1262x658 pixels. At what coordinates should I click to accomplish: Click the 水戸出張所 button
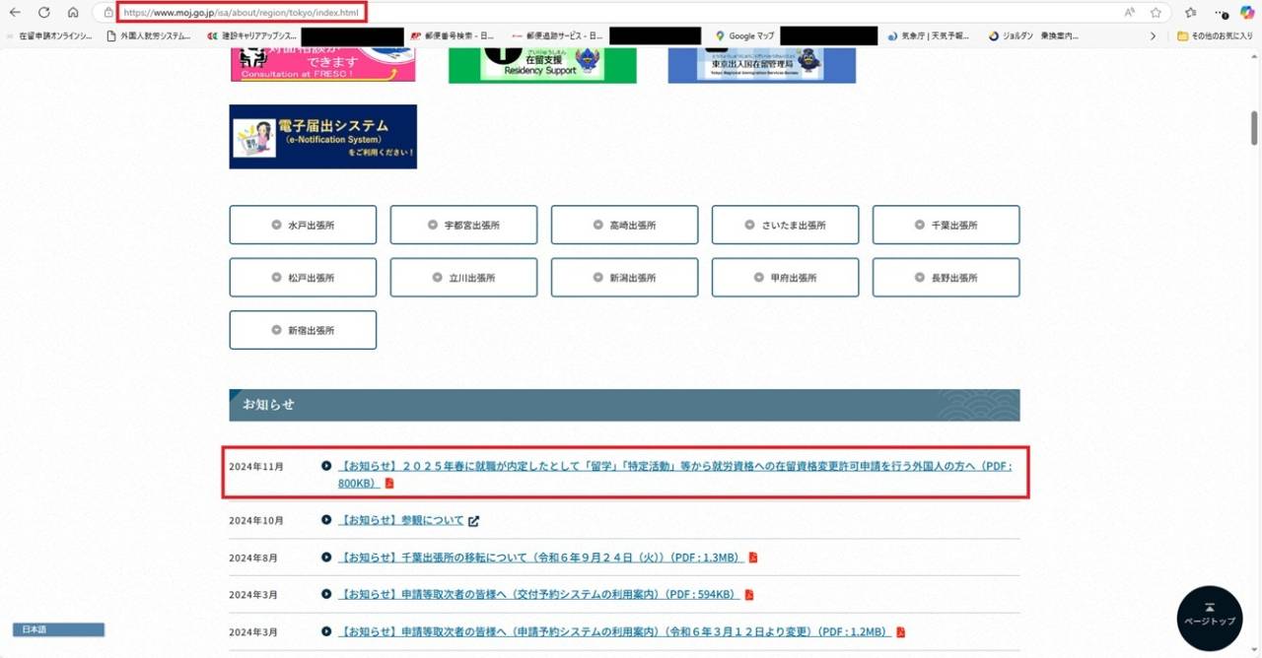303,225
